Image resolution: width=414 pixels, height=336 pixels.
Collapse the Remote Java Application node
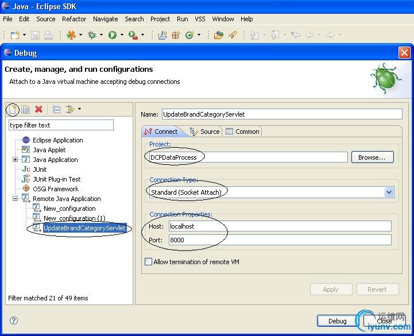(x=15, y=198)
